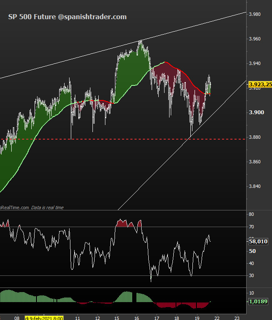Screen dimensions: 272x320
Task: Click the Data is real time notice
Action: pyautogui.click(x=47, y=207)
